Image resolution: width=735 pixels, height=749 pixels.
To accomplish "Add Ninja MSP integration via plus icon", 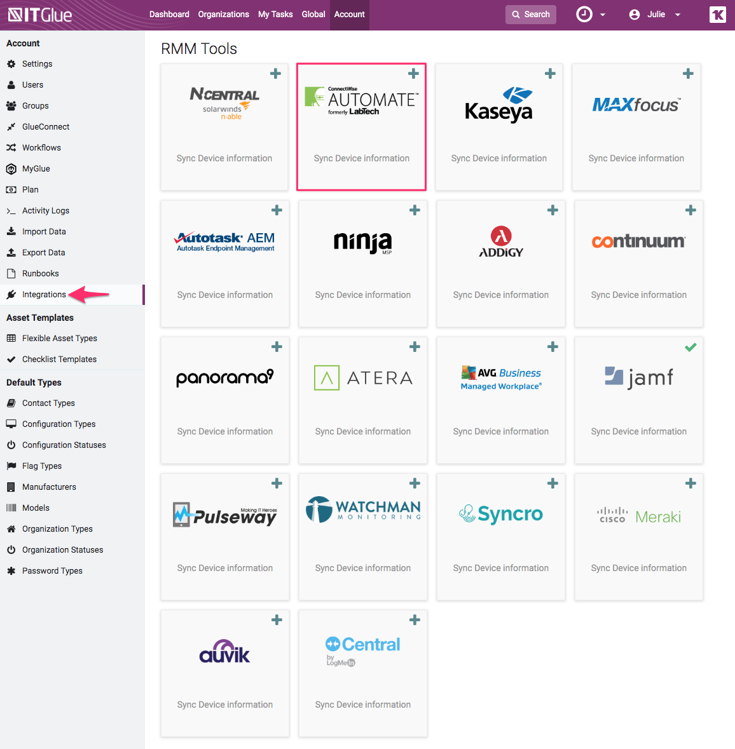I will [415, 210].
